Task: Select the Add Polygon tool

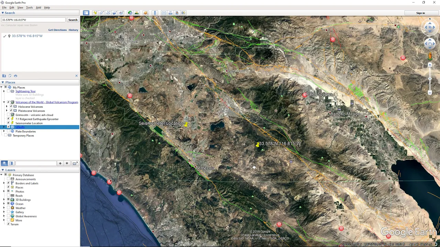Action: click(102, 13)
